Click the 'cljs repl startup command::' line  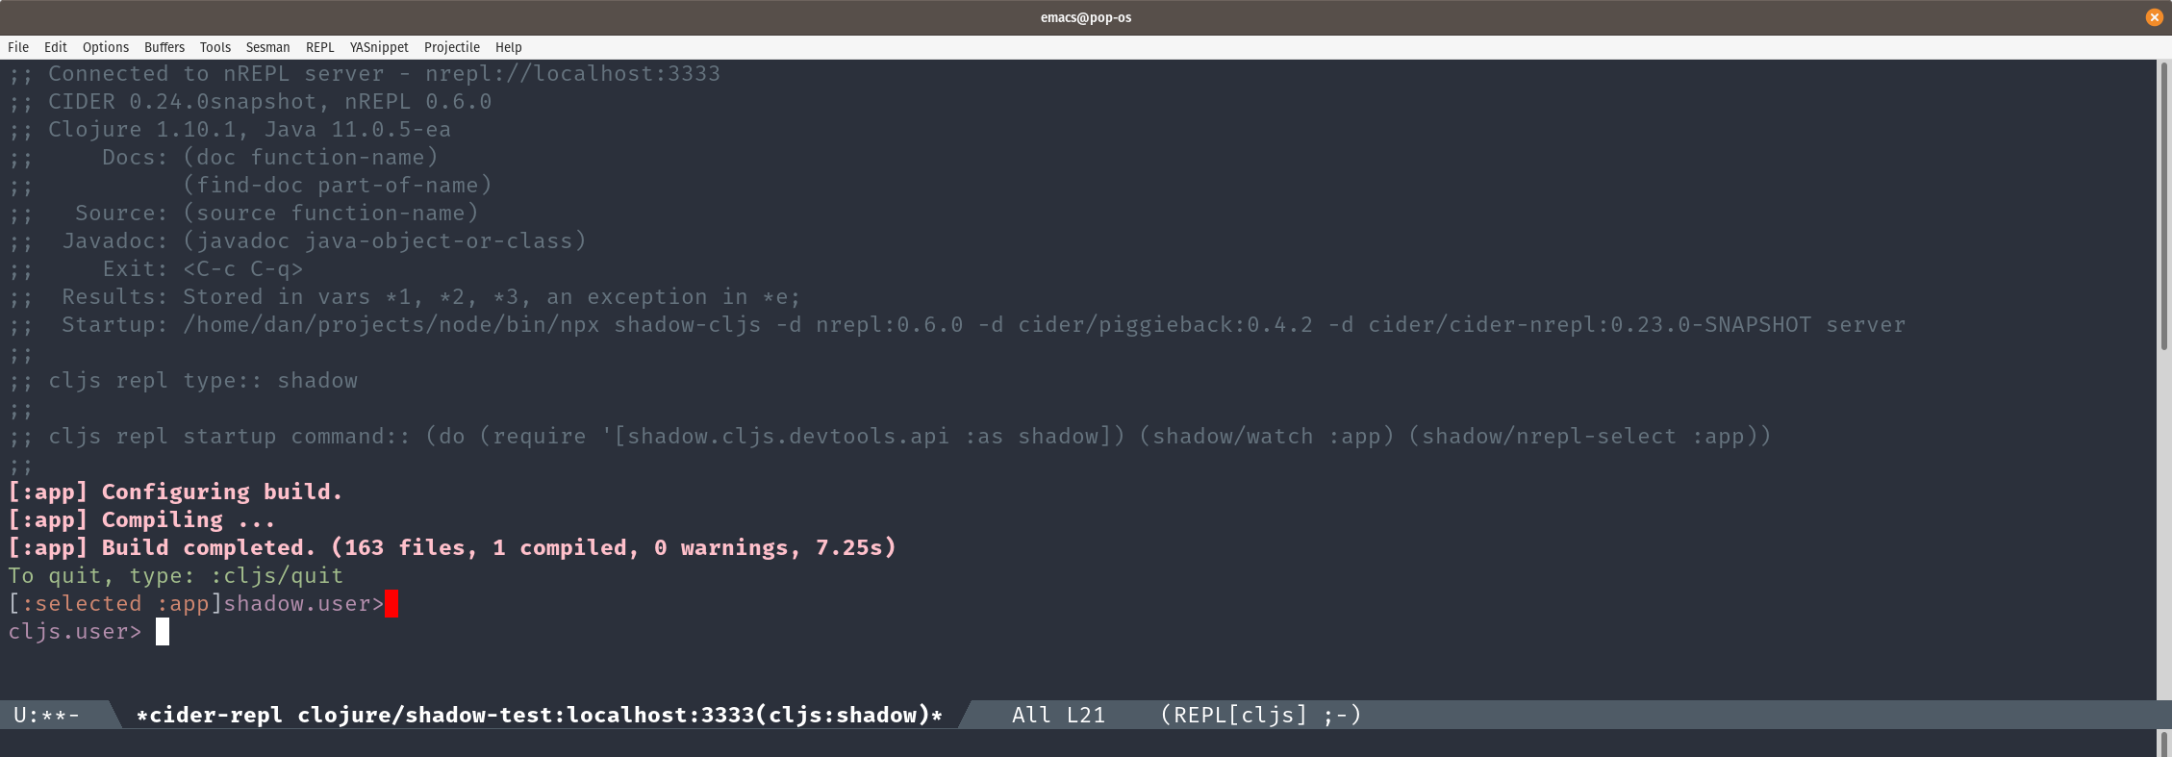click(890, 437)
